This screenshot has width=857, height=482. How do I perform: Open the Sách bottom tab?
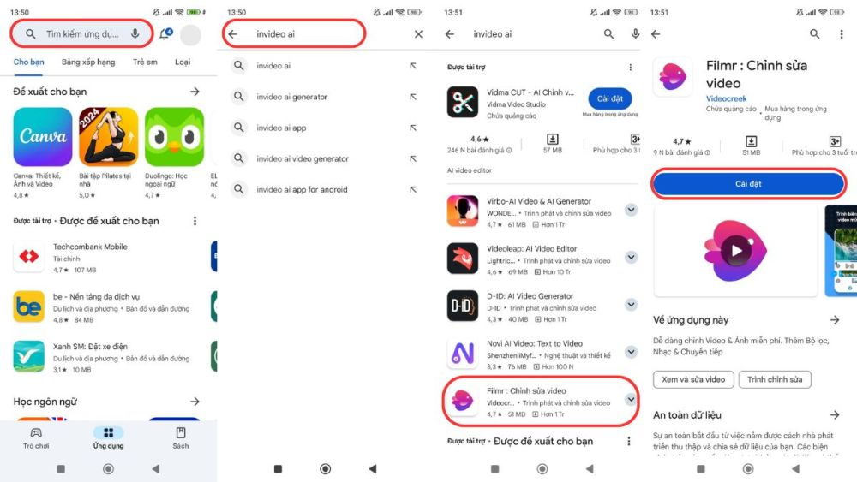(x=180, y=438)
